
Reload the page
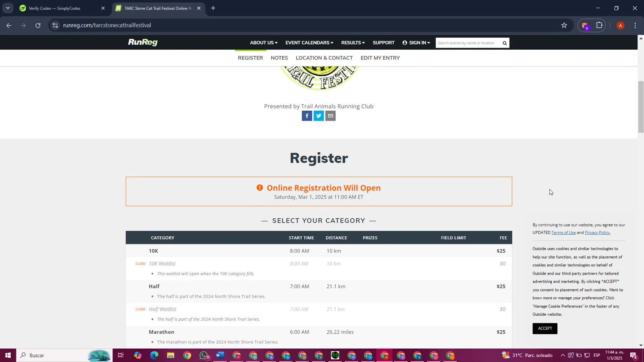coord(38,25)
